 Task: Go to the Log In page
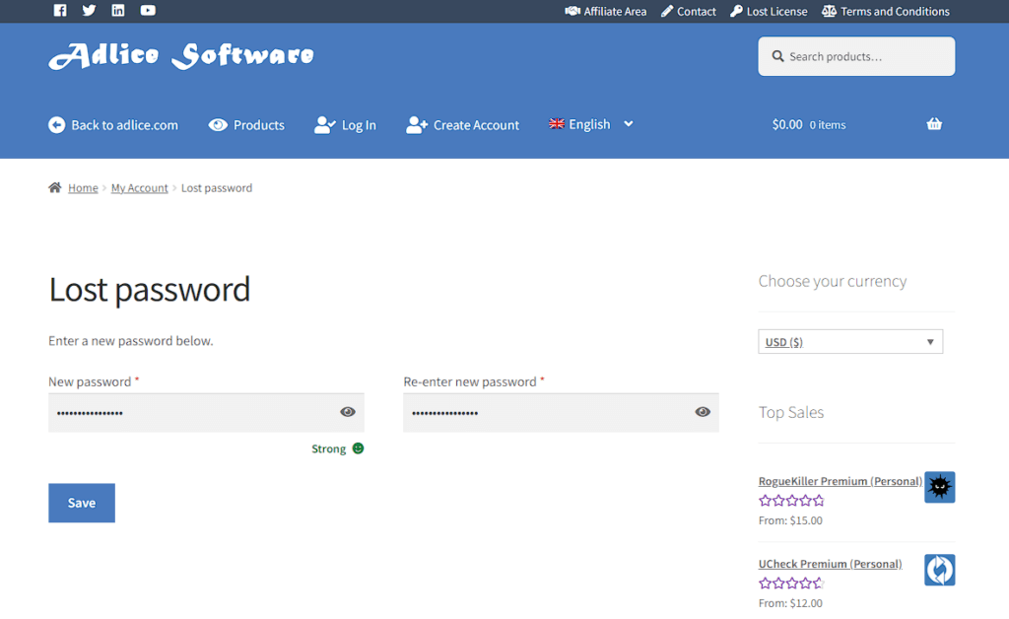pos(346,125)
